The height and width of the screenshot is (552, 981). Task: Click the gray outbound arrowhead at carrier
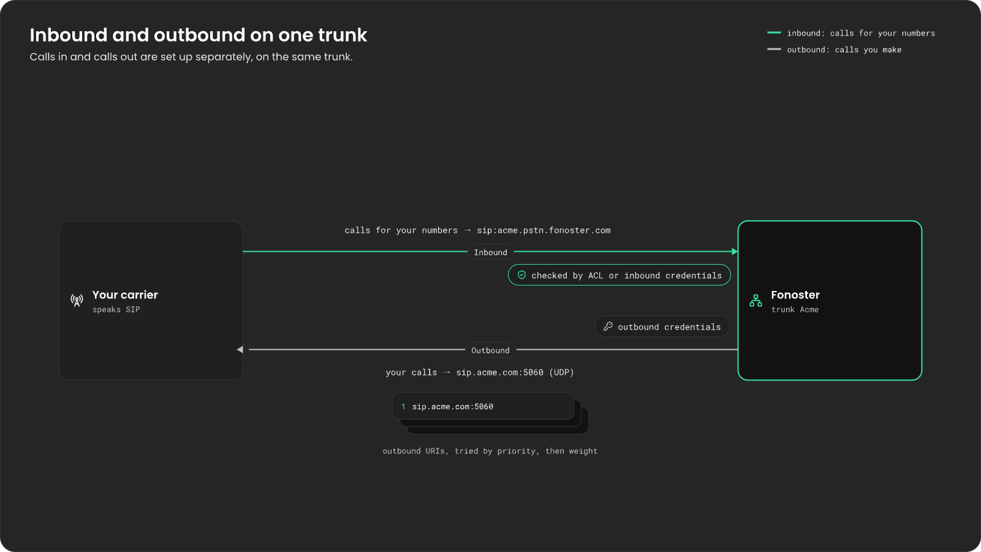tap(240, 349)
